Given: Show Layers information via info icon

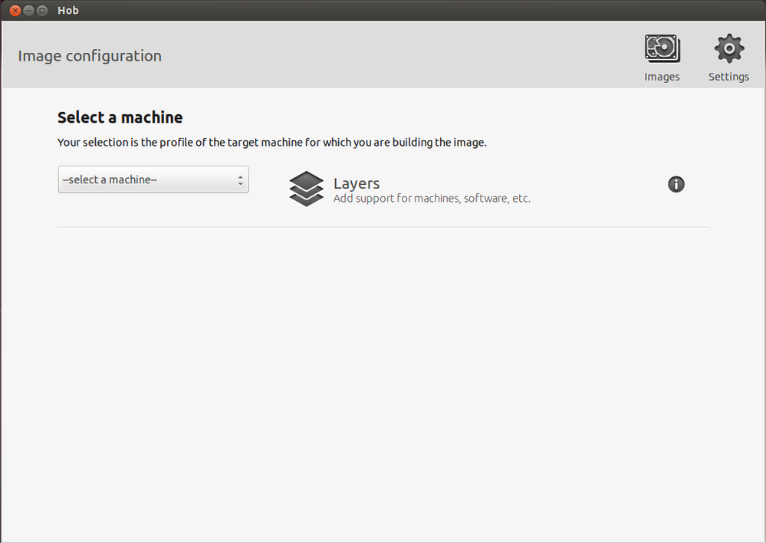Looking at the screenshot, I should point(676,184).
